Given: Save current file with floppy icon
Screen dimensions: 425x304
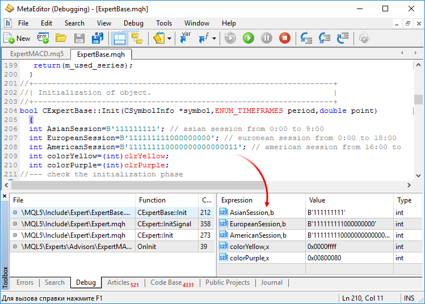Looking at the screenshot, I should pos(79,38).
